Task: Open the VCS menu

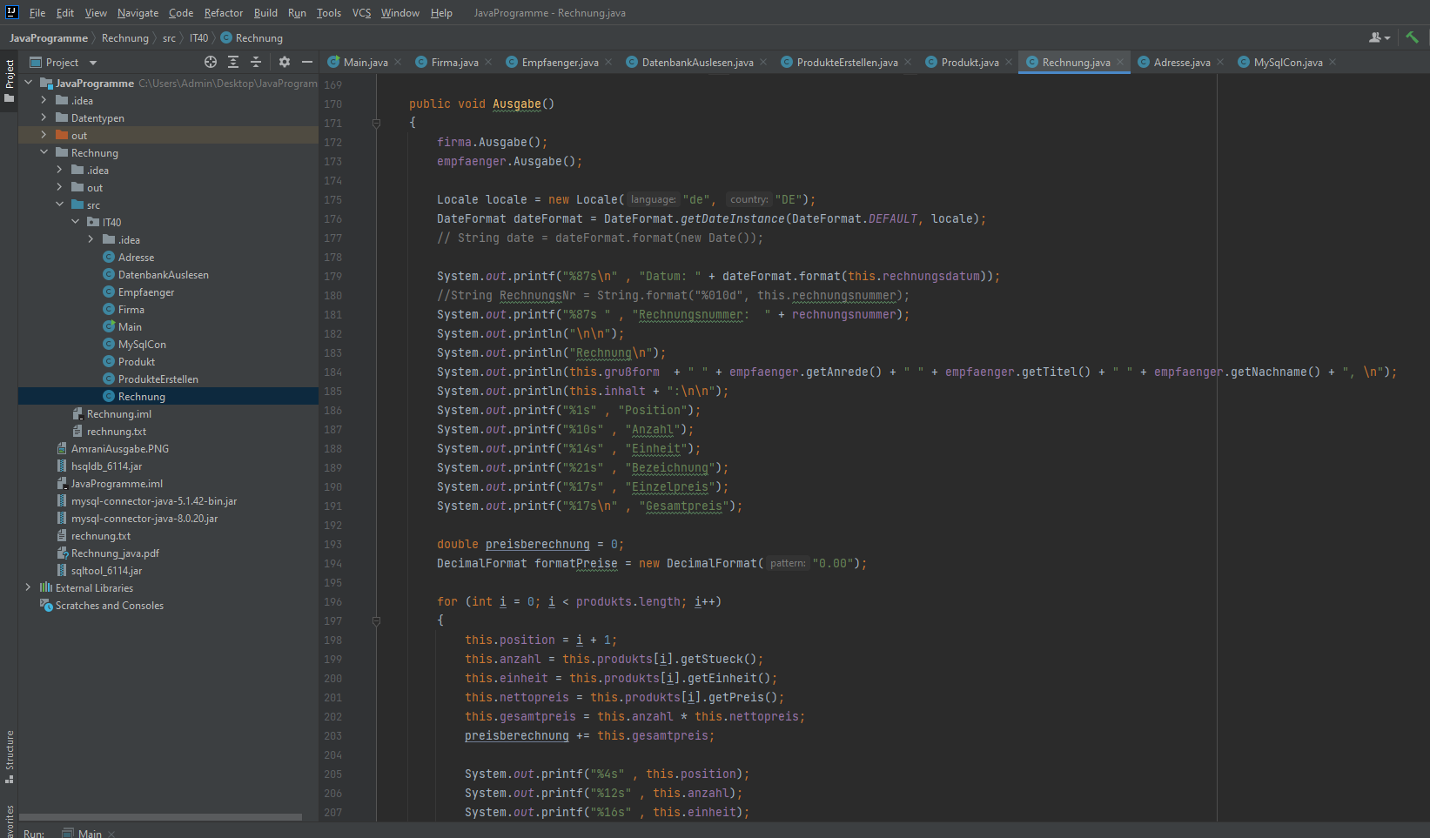Action: 361,13
